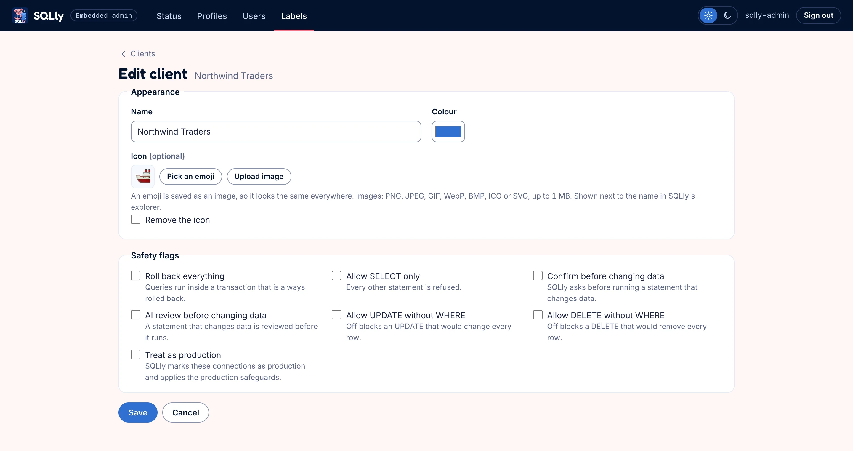This screenshot has height=451, width=853.
Task: Click the Appearance section title
Action: [x=155, y=92]
